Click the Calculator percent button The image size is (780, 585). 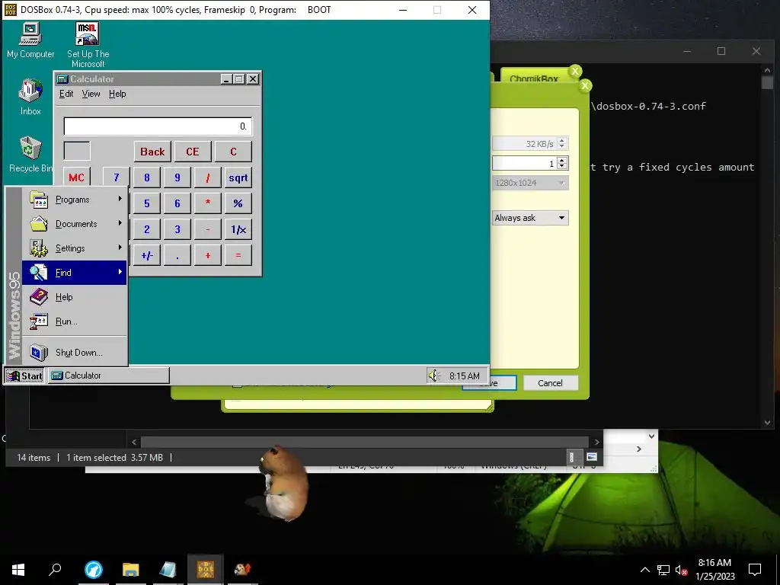(238, 203)
